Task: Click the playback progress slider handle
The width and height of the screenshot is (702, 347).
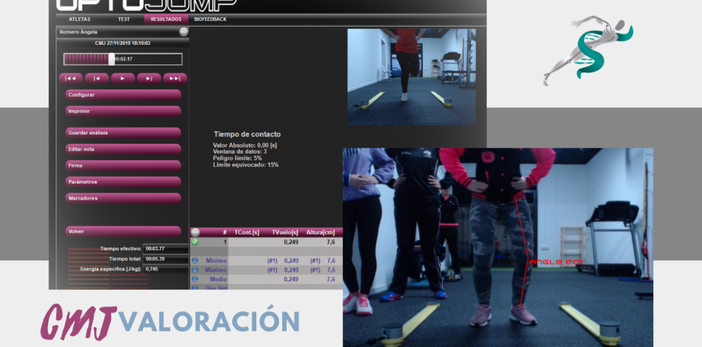Action: click(x=112, y=59)
